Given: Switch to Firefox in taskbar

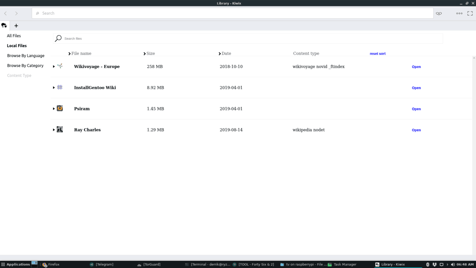Looking at the screenshot, I should 52,264.
